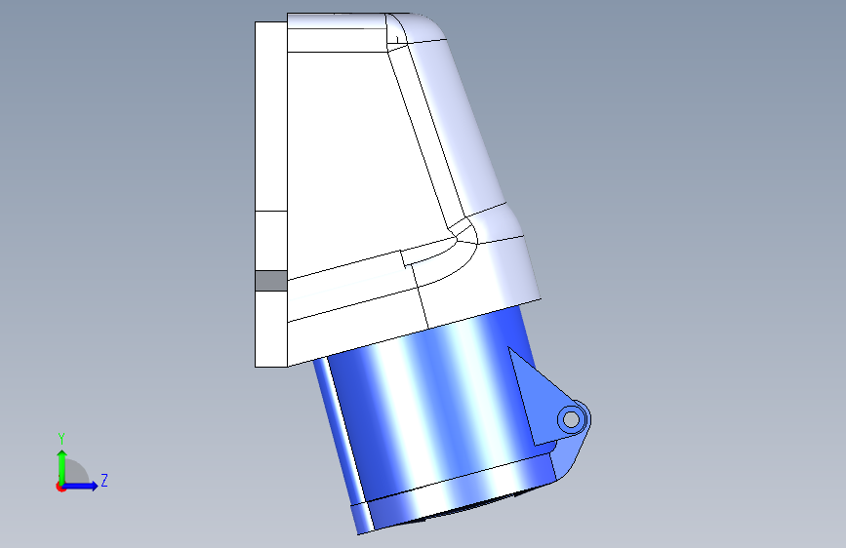The height and width of the screenshot is (548, 846).
Task: Click the red X axis dot on triad
Action: pyautogui.click(x=60, y=488)
